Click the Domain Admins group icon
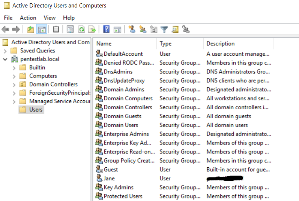 point(99,89)
